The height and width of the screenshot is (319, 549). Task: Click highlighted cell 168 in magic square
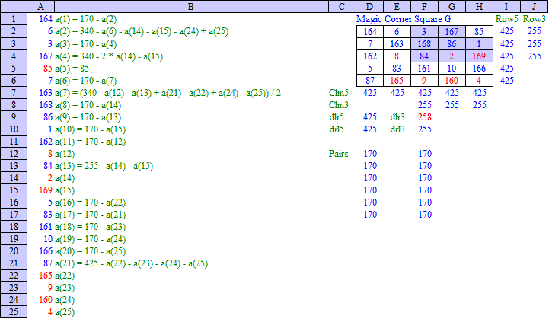coord(424,43)
